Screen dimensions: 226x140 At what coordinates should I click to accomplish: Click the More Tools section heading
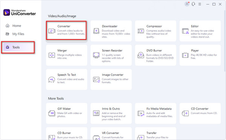[x=56, y=99]
